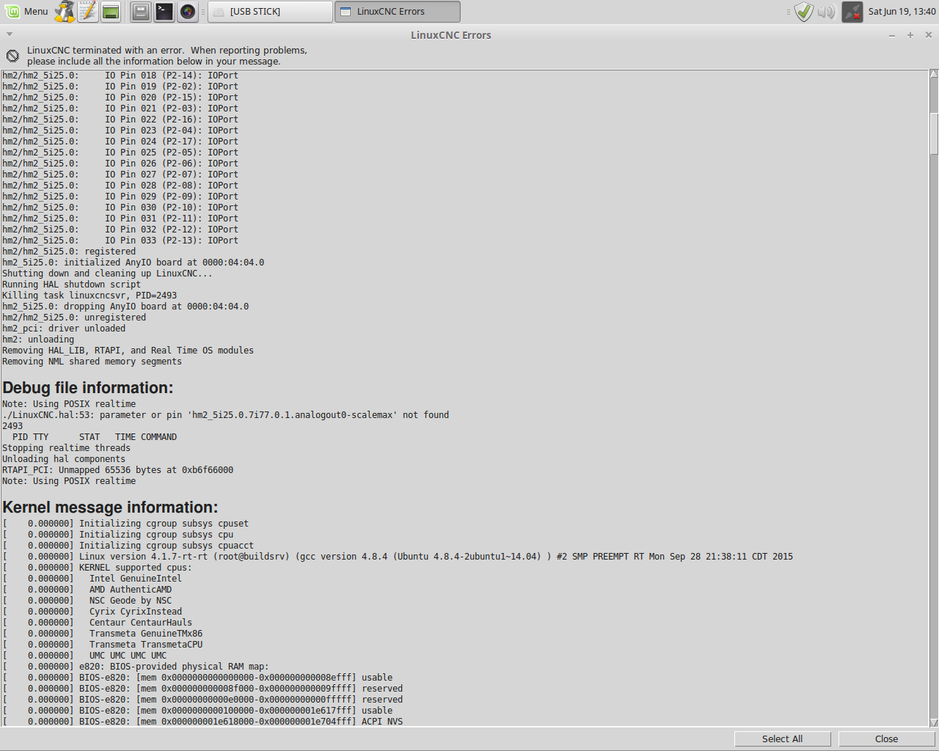Viewport: 939px width, 751px height.
Task: Click the 'BIOS-provided physical RAM map' line
Action: (136, 667)
